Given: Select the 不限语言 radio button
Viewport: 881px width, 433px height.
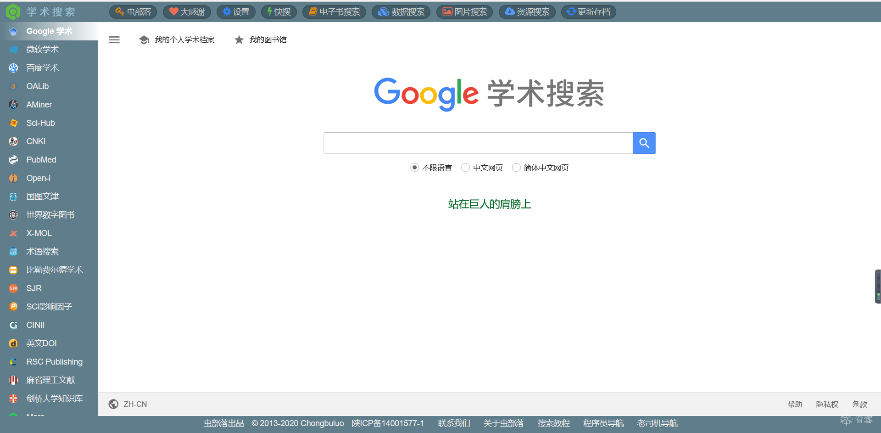Looking at the screenshot, I should point(414,168).
